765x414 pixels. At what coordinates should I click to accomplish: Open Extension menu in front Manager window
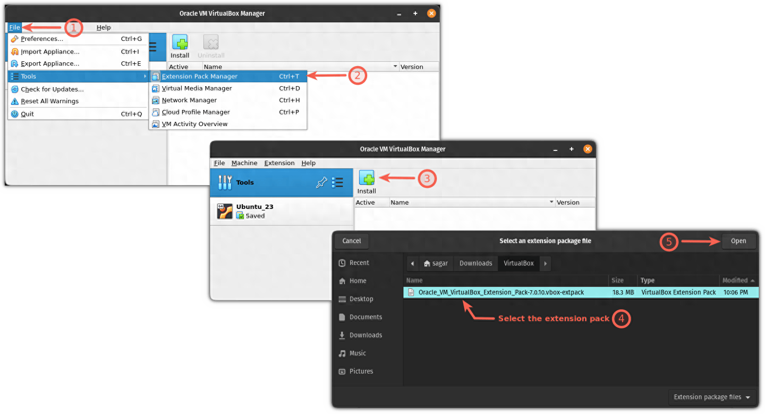tap(280, 163)
